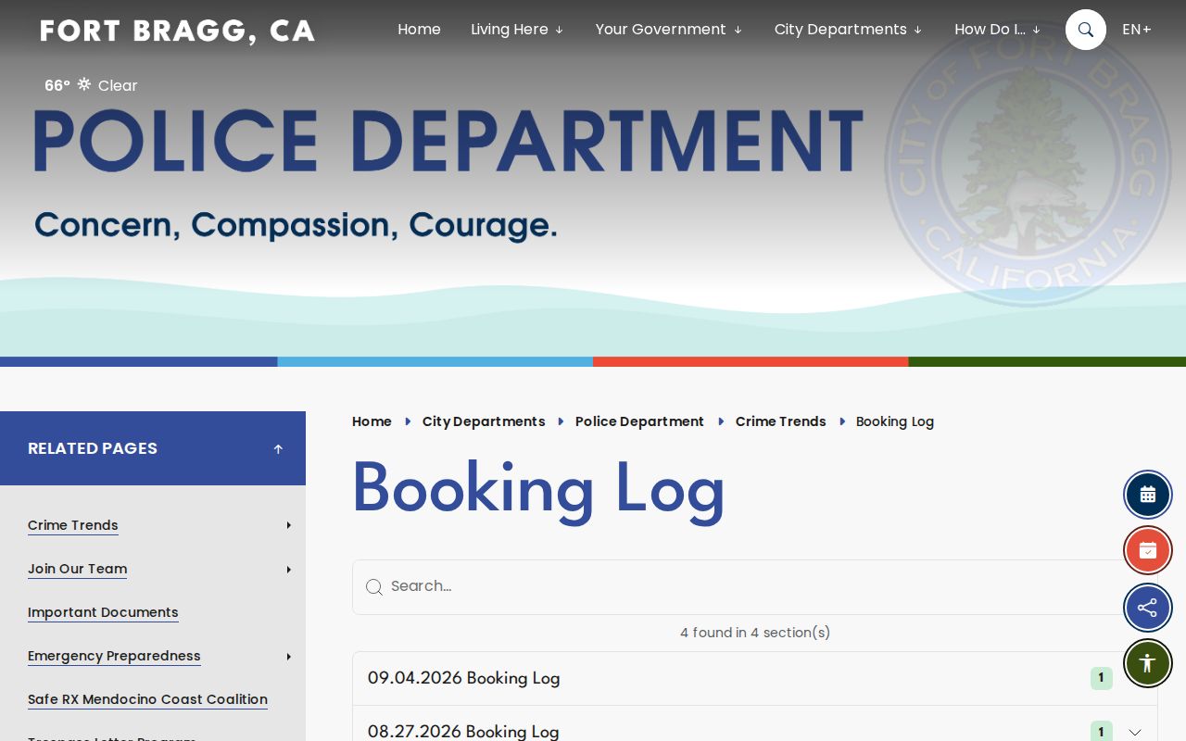Click the count badge on 09.04.2026 Booking Log
This screenshot has width=1186, height=741.
pos(1101,678)
